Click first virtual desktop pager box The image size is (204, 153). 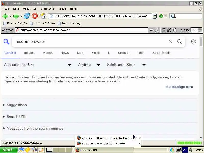49,150
